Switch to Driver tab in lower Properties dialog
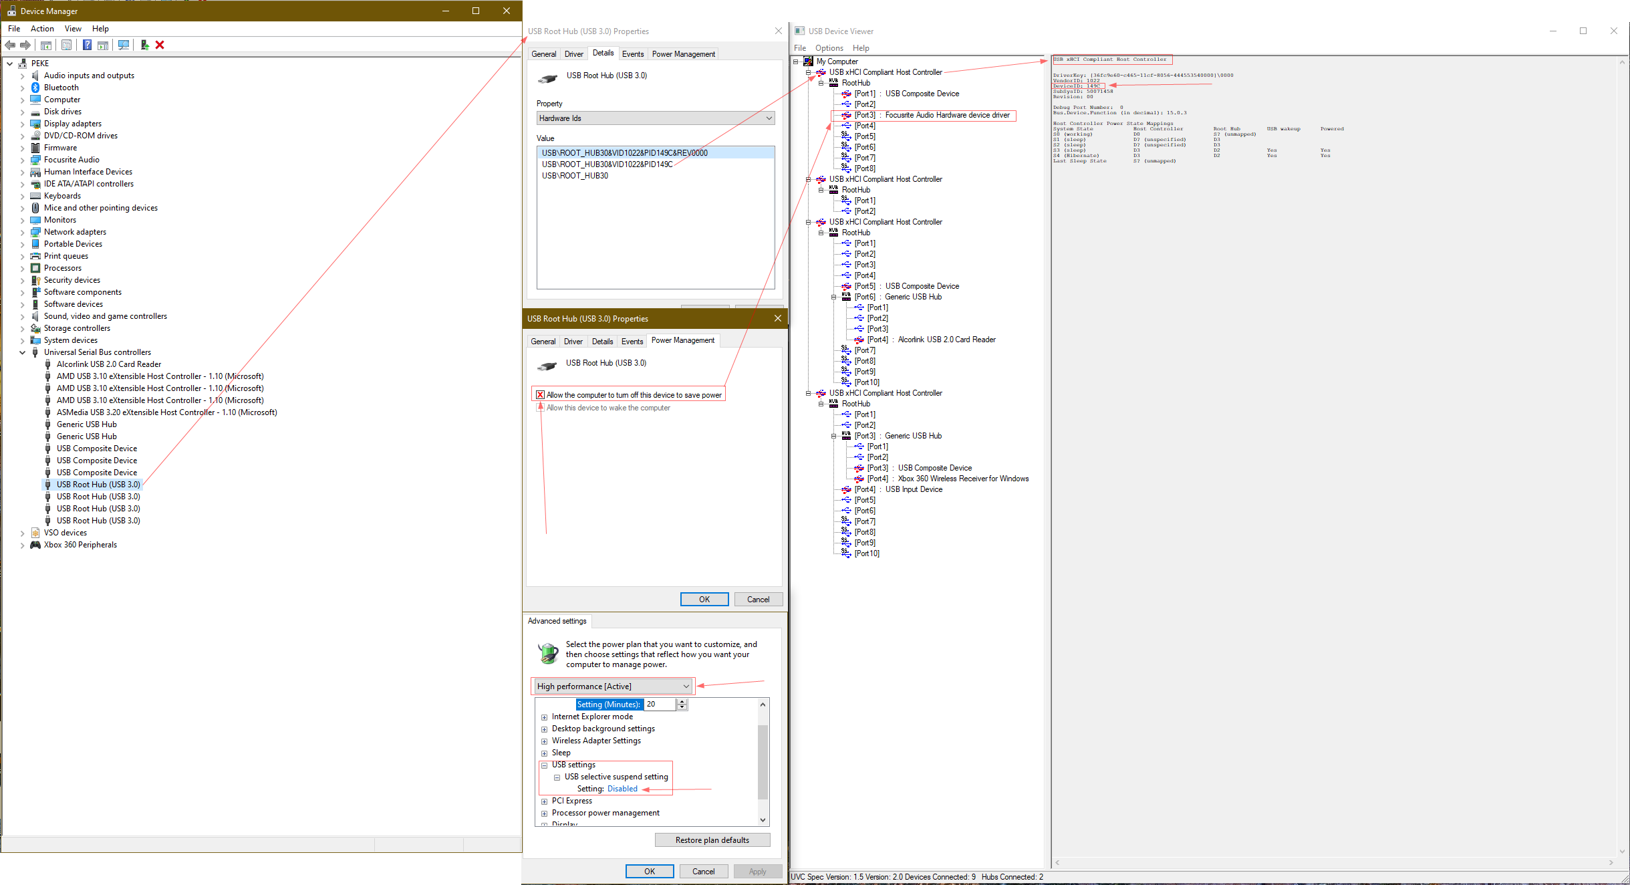1630x885 pixels. 573,342
